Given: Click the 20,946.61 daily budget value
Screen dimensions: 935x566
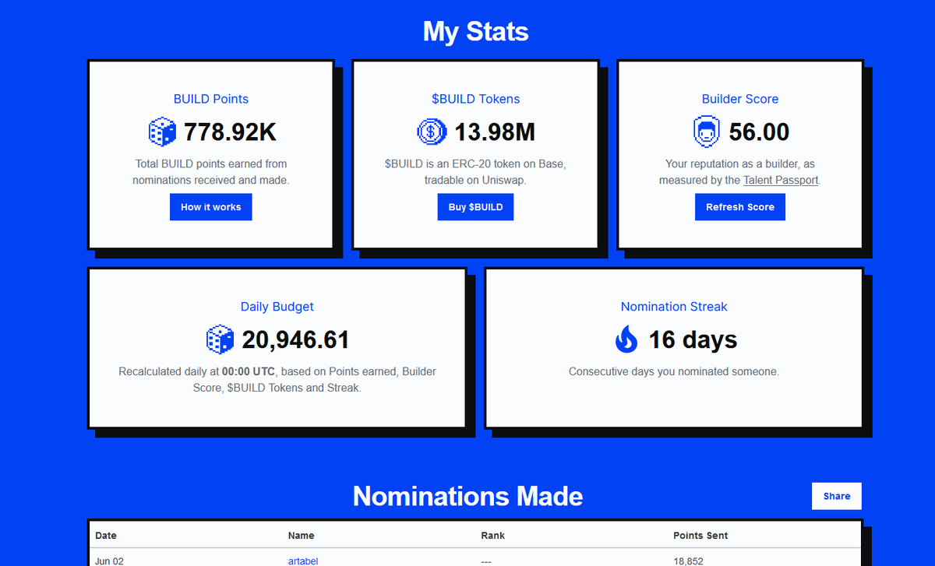Looking at the screenshot, I should (x=295, y=339).
